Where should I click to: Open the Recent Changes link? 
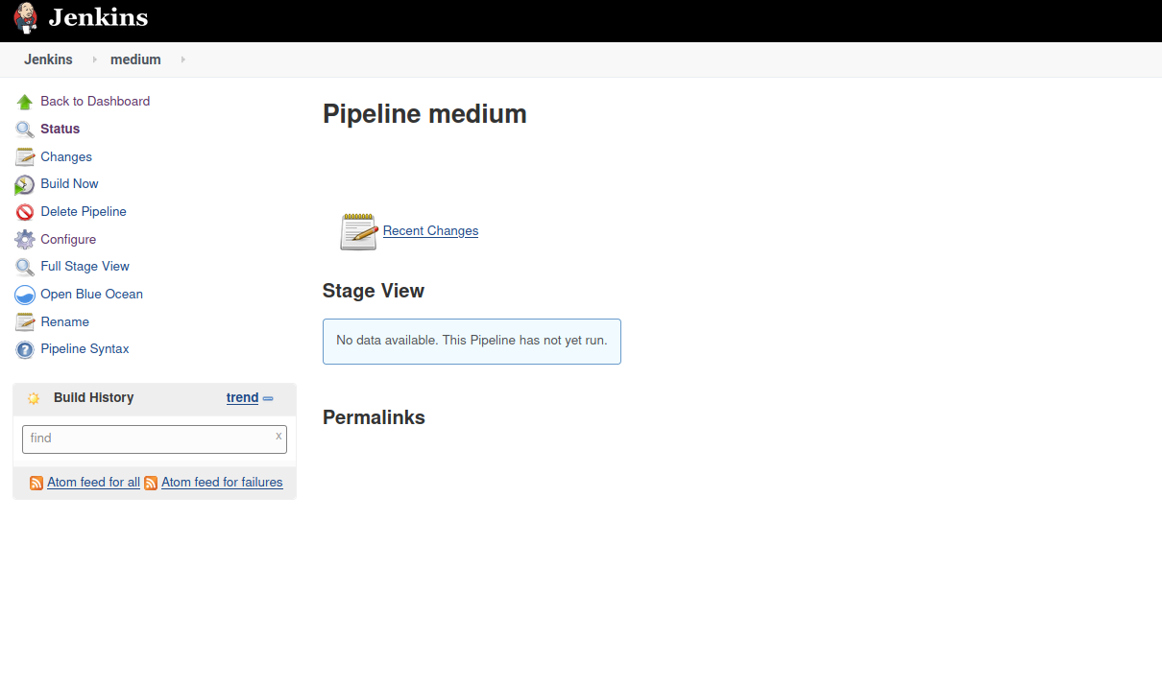point(430,230)
